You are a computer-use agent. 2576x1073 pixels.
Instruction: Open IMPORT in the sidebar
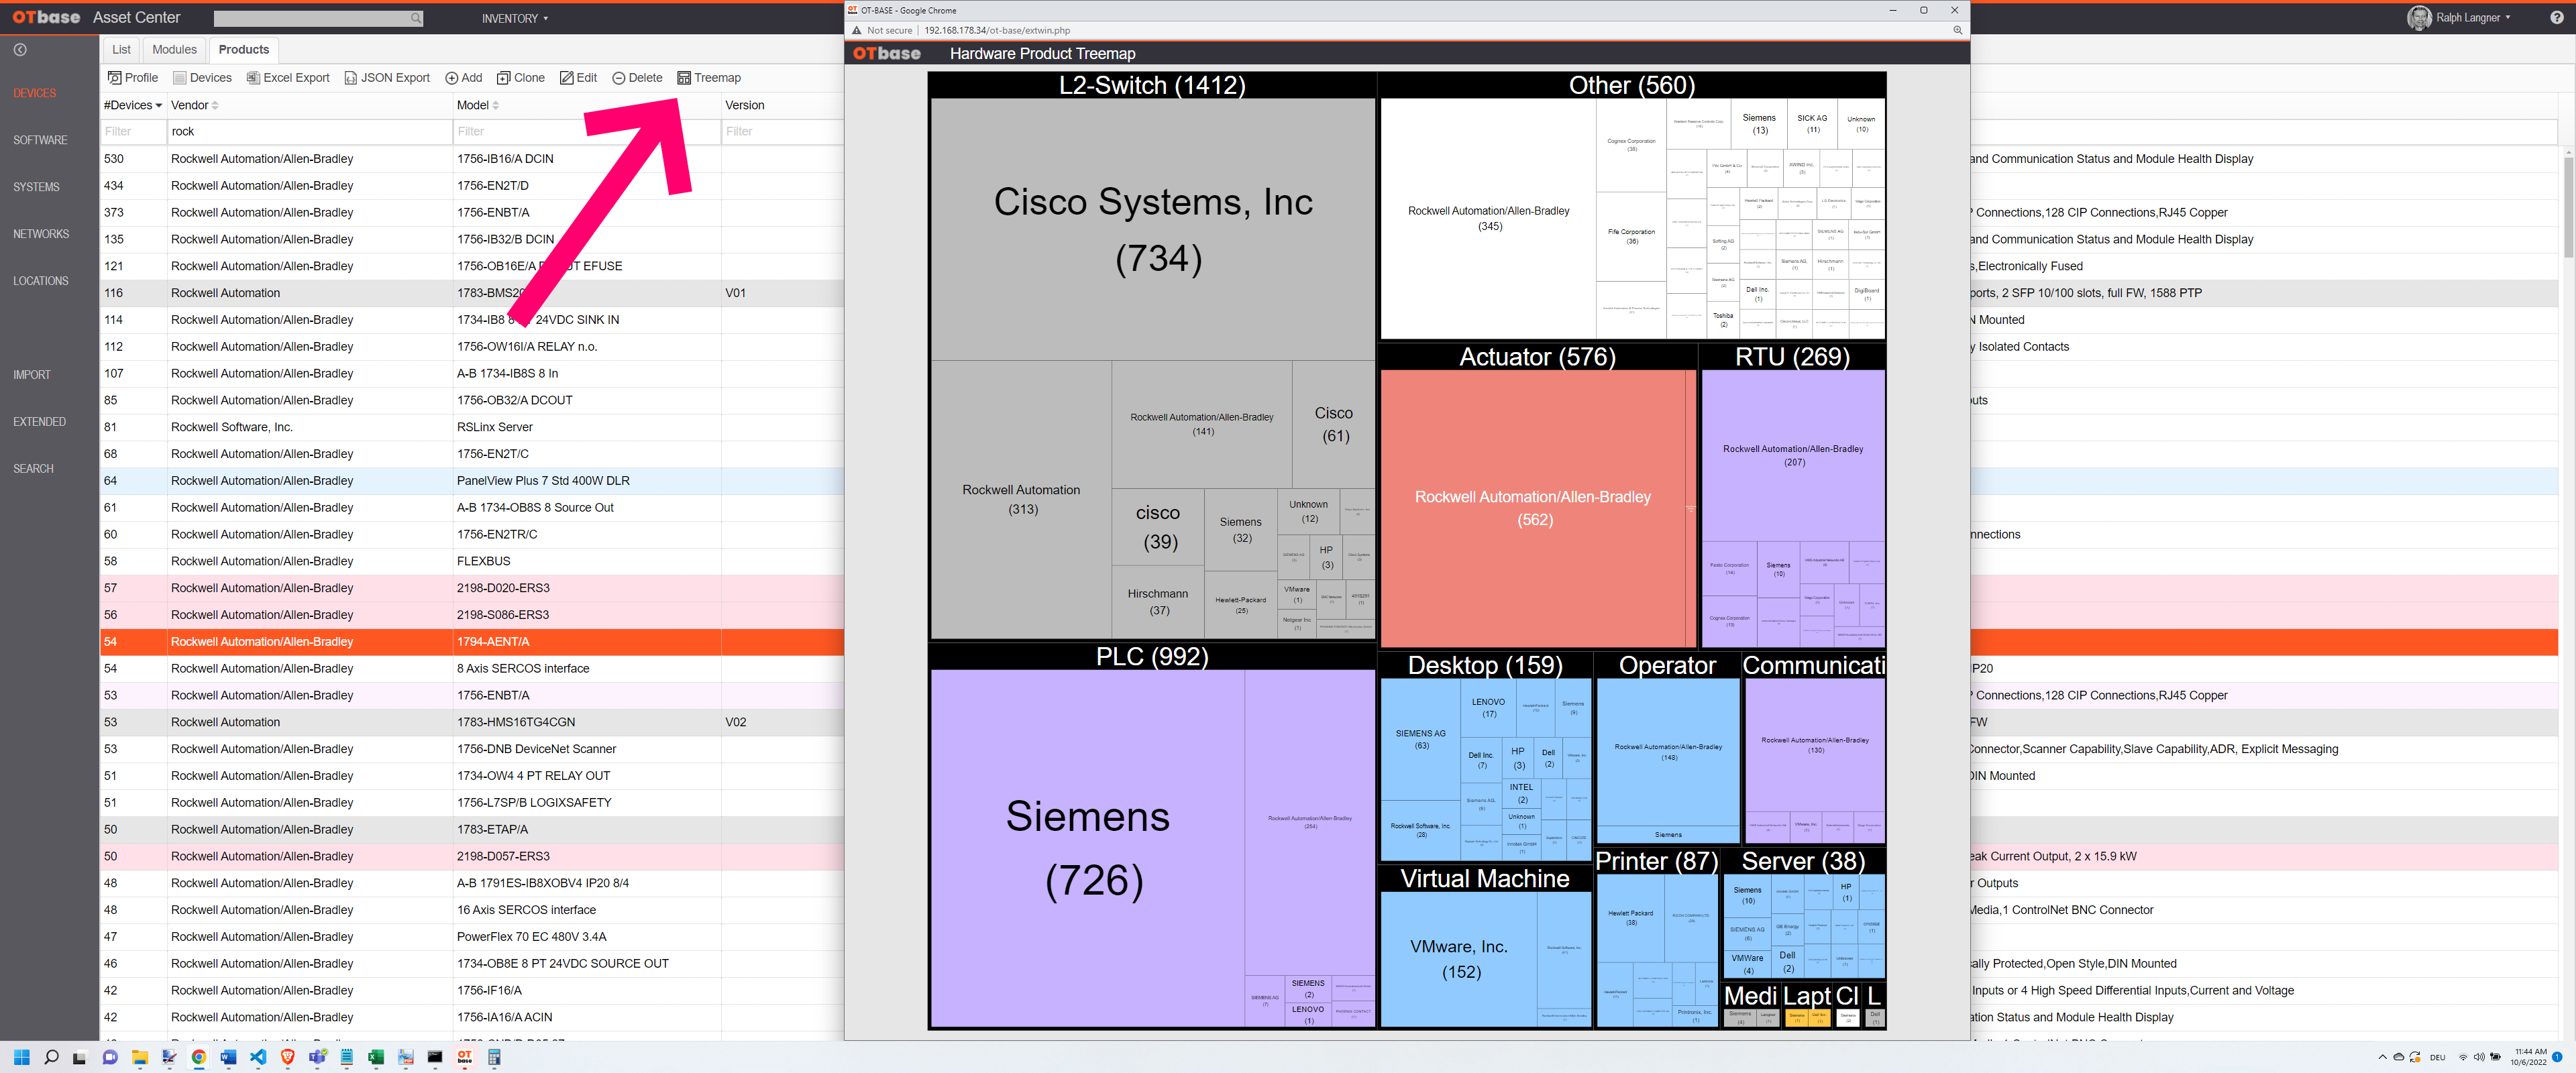point(32,375)
